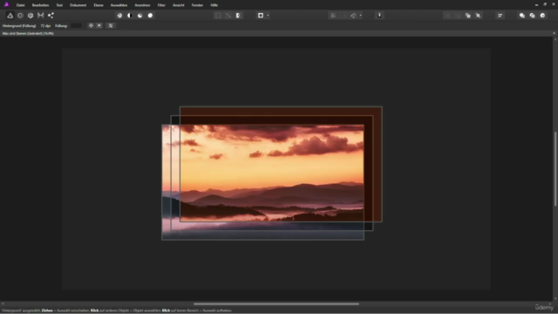Open the Ansicht menu

[x=178, y=5]
